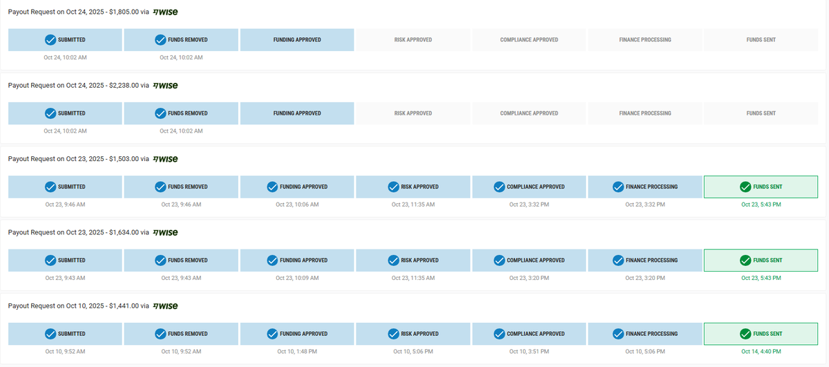Click the Oct 23, 5:43 PM timestamp in the $1,503.00 payout
Image resolution: width=829 pixels, height=367 pixels.
click(x=761, y=205)
